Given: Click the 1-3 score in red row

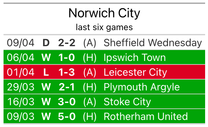Looking at the screenshot, I should click(x=67, y=72).
